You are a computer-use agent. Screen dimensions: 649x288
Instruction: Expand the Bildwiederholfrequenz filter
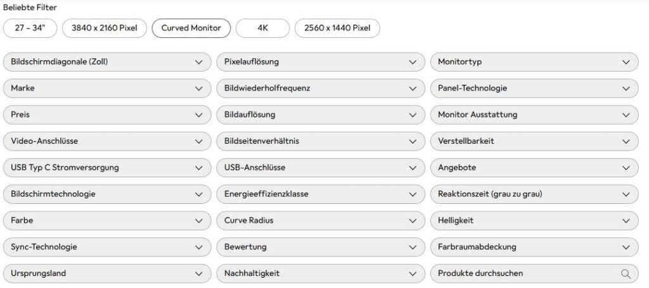(x=321, y=89)
